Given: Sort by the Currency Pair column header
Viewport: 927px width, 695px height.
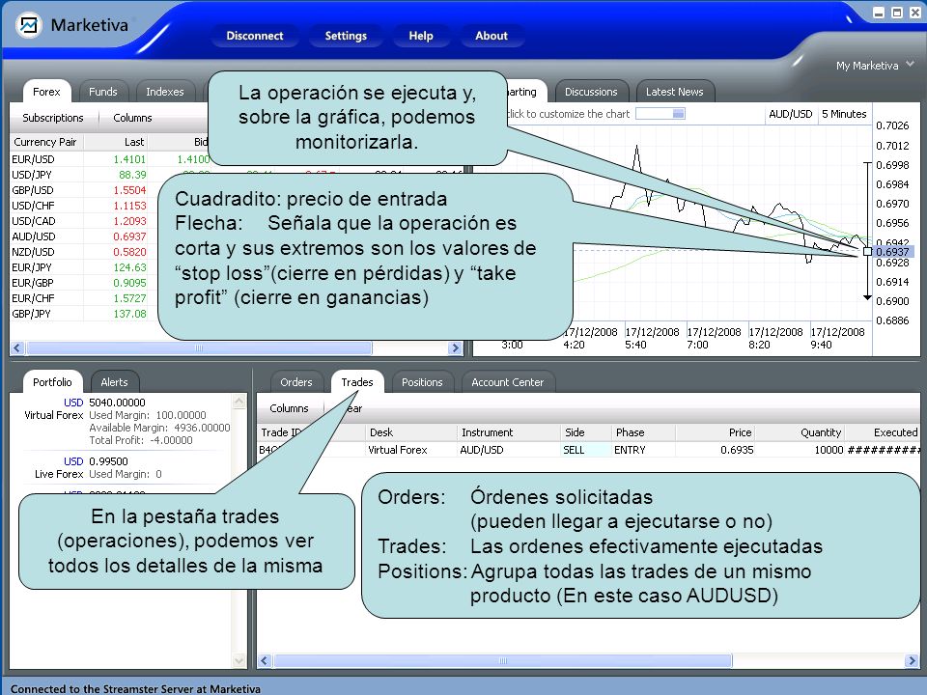Looking at the screenshot, I should click(x=47, y=142).
